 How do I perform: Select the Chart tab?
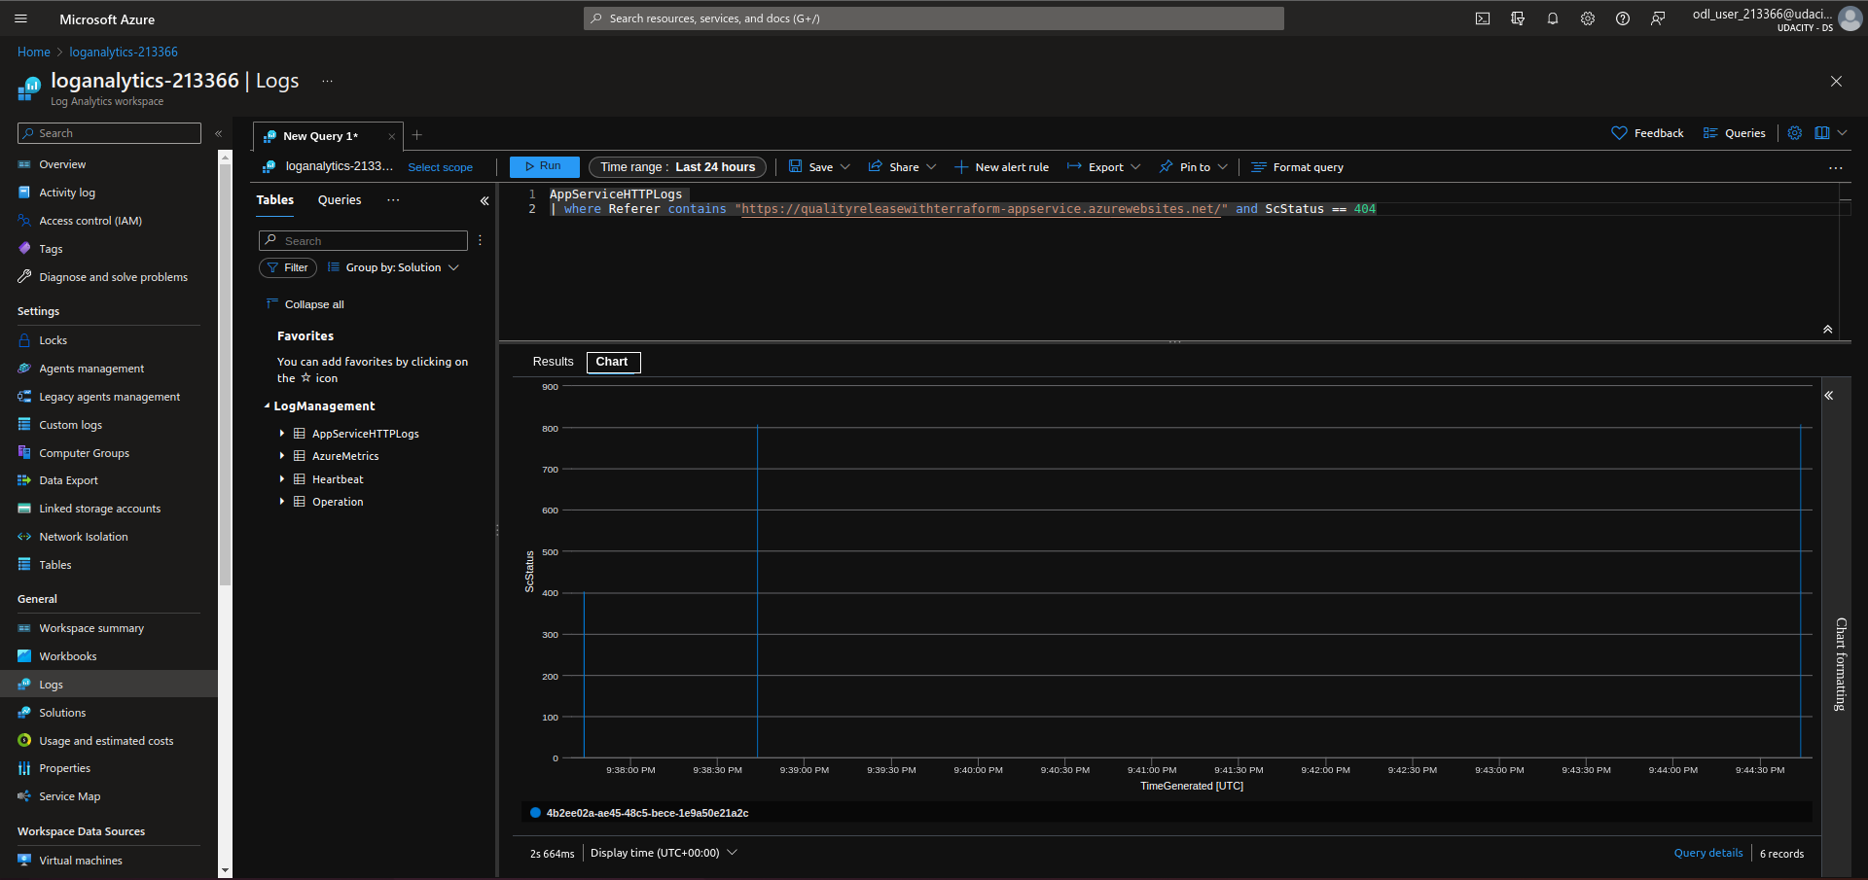pos(613,362)
